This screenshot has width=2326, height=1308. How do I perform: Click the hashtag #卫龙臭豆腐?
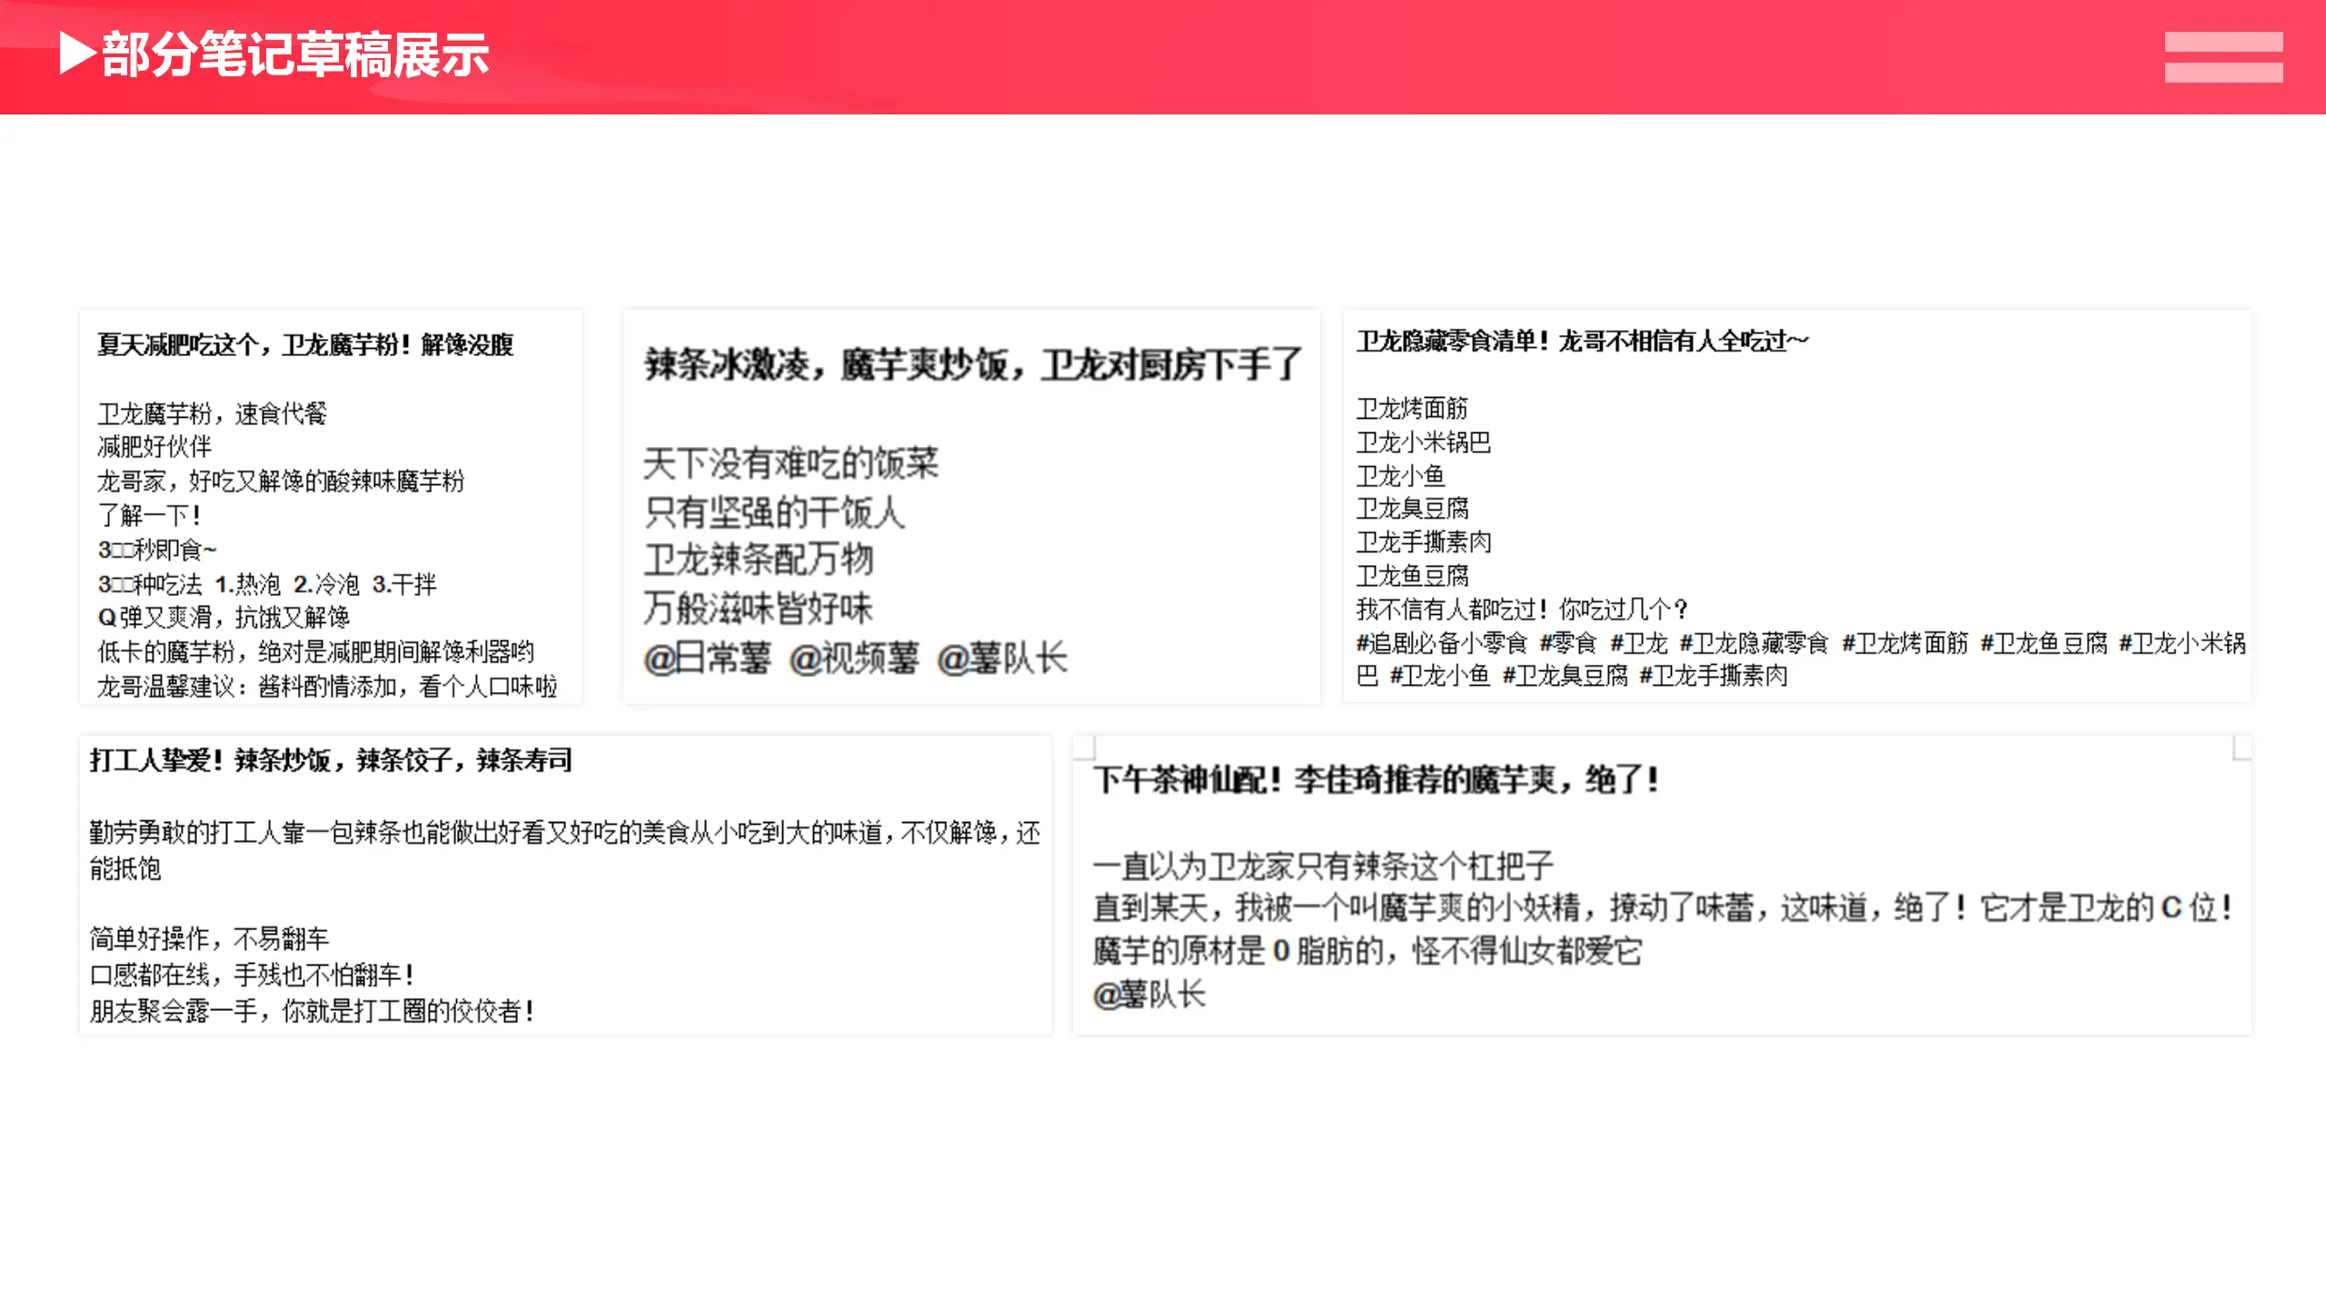(x=1565, y=676)
